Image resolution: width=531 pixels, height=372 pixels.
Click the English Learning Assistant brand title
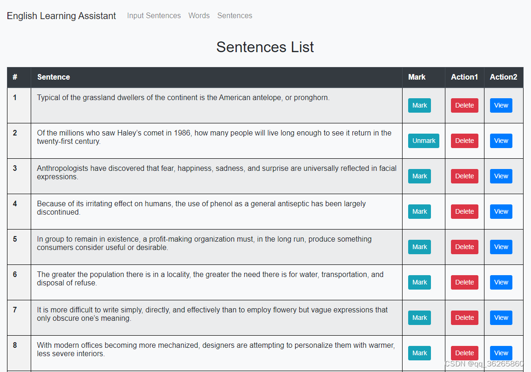click(61, 16)
